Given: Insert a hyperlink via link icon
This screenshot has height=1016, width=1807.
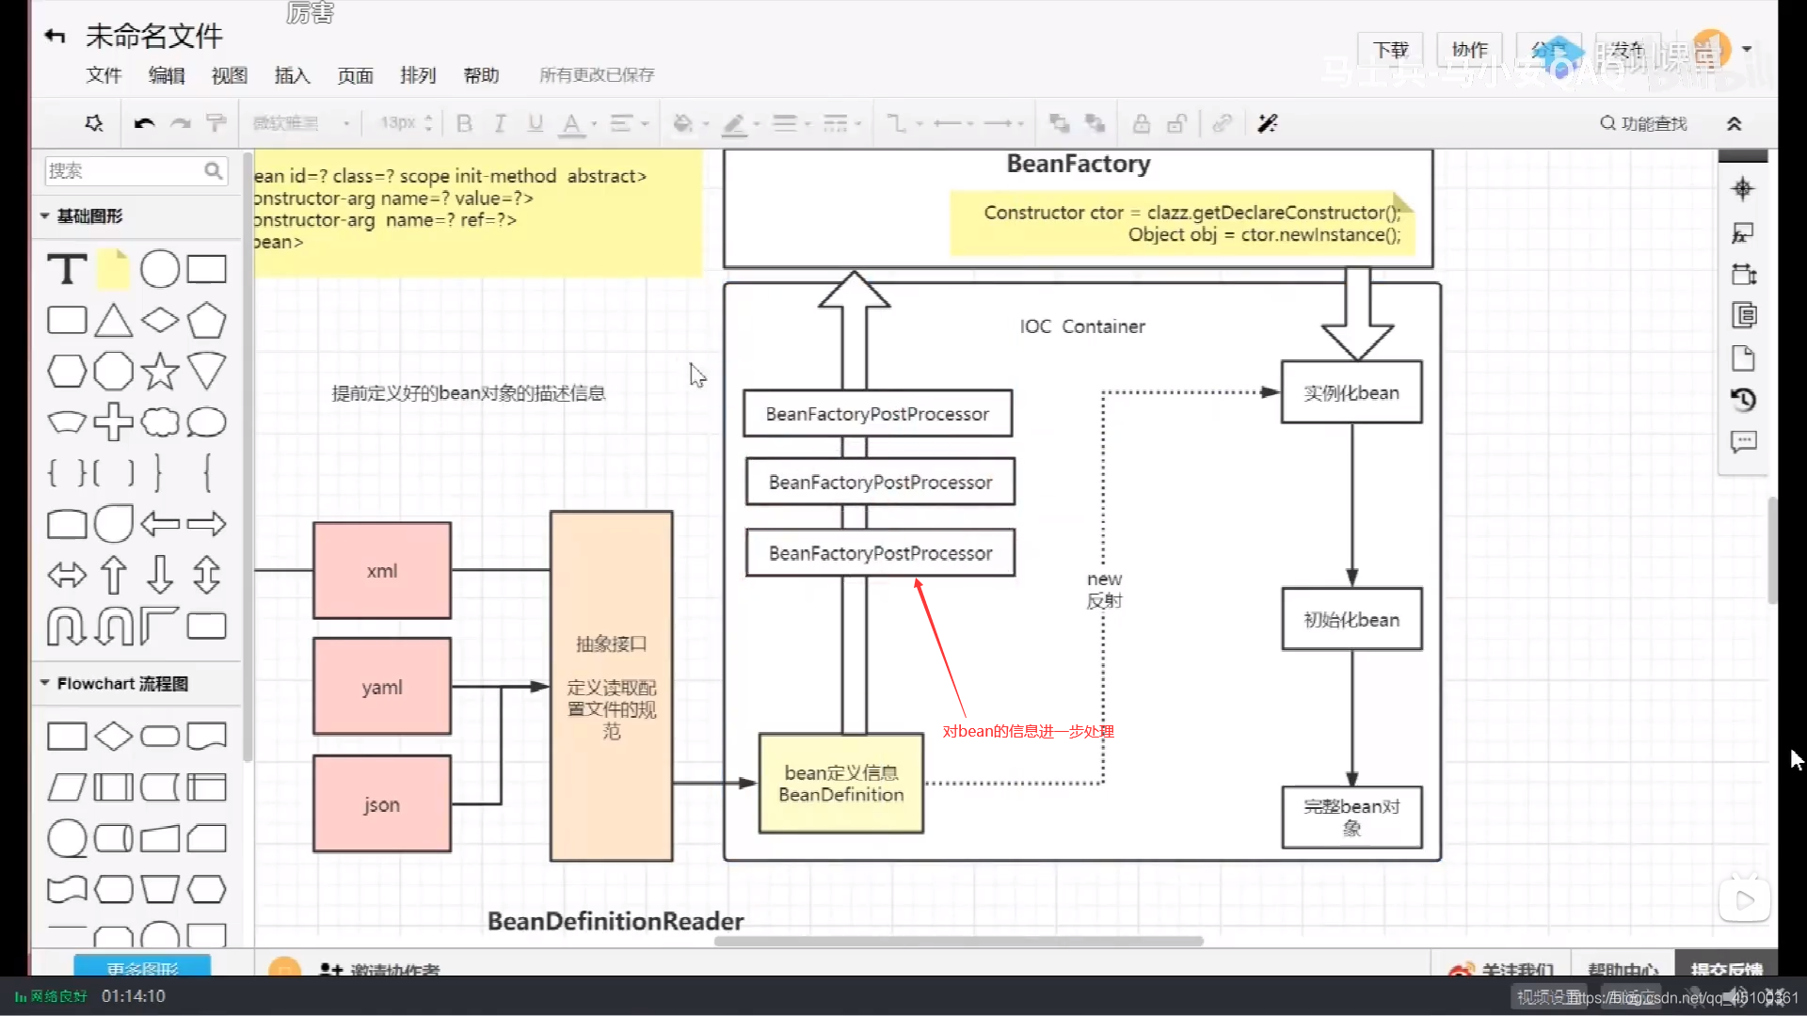Looking at the screenshot, I should coord(1223,123).
